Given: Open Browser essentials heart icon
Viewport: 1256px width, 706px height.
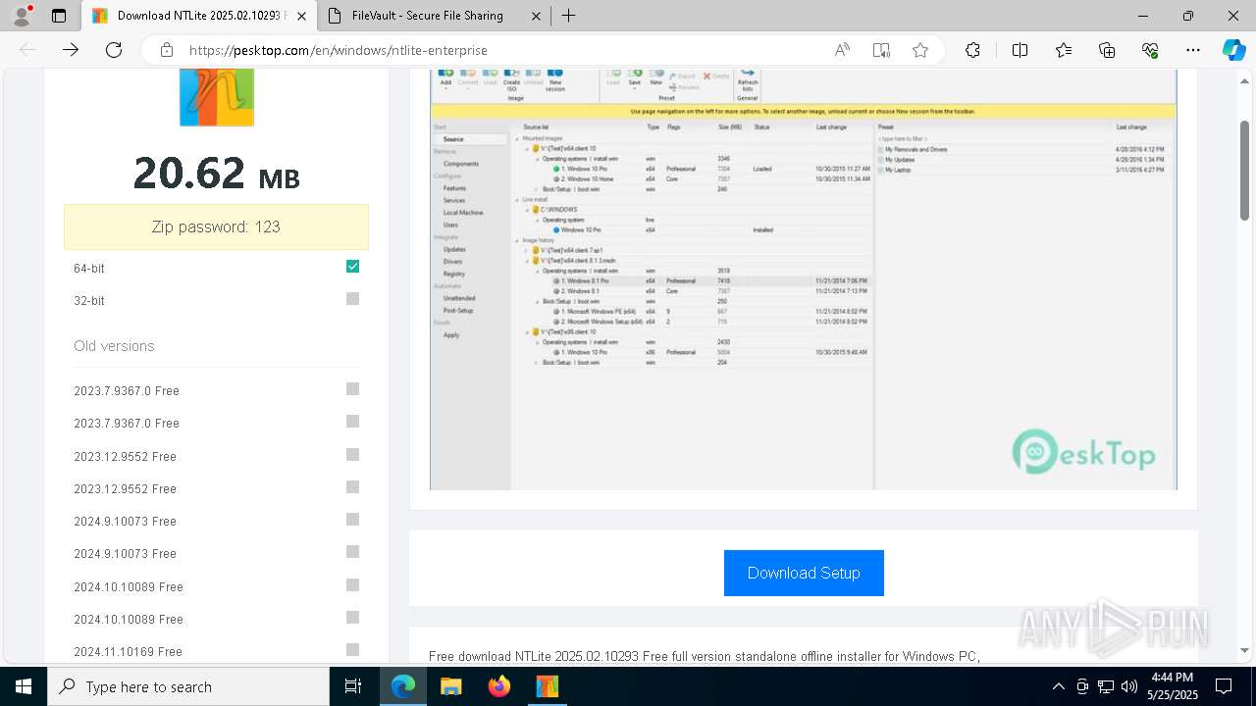Looking at the screenshot, I should point(1150,50).
